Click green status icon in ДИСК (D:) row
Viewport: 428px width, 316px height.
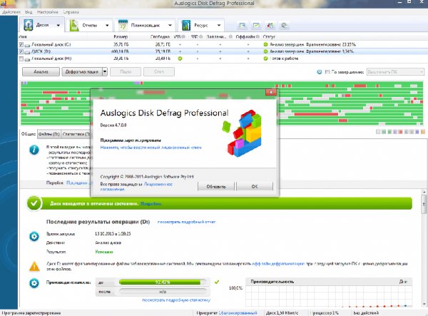[x=265, y=51]
